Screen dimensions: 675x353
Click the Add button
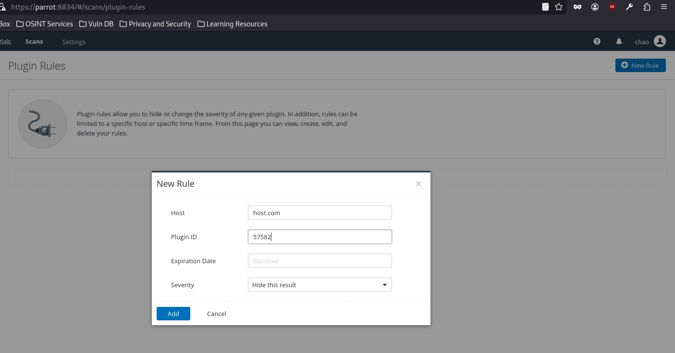click(173, 314)
